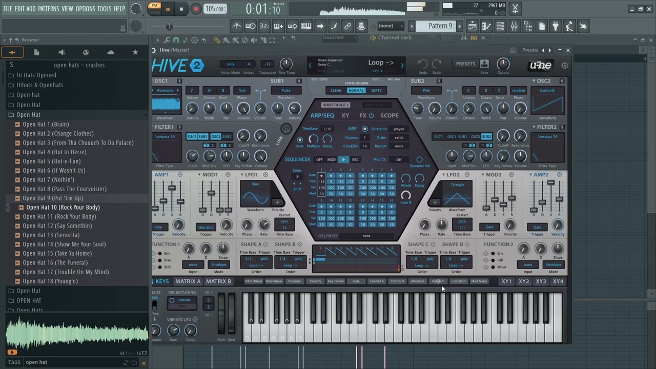Expand the Hihats & Openhats folder
Image resolution: width=656 pixels, height=369 pixels.
coord(39,85)
